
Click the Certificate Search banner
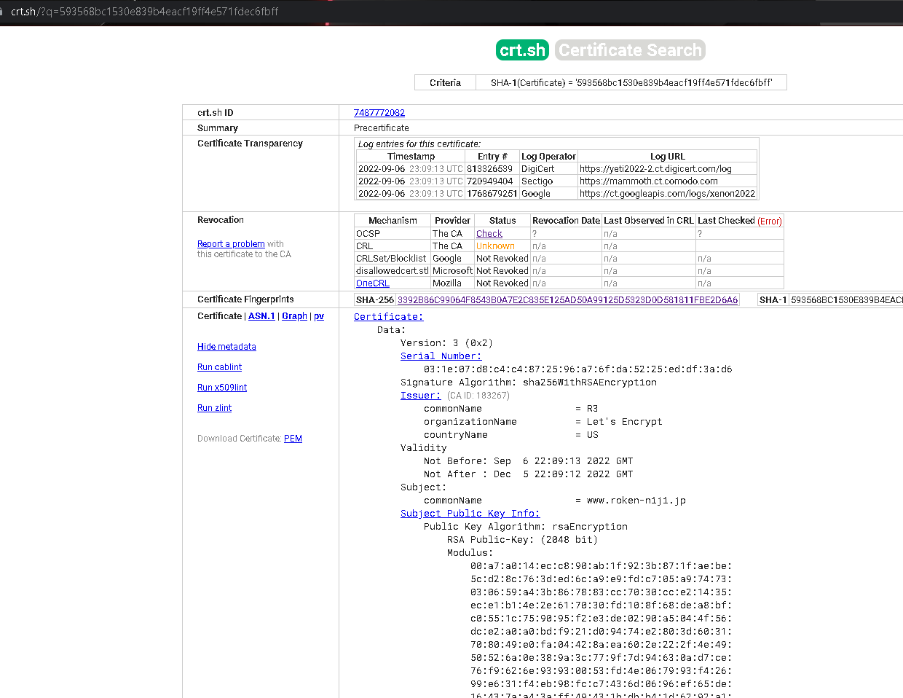[630, 50]
